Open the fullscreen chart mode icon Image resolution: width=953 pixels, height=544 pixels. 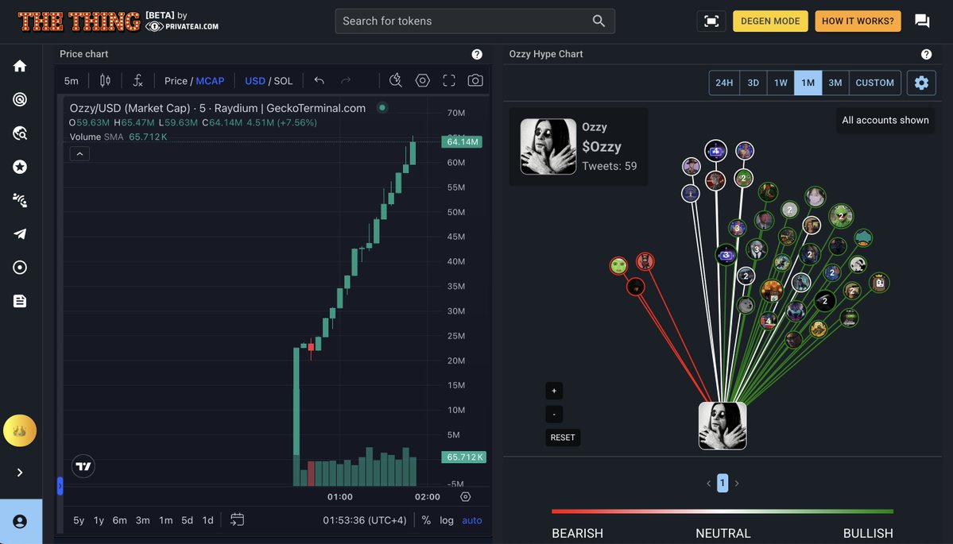pos(449,80)
